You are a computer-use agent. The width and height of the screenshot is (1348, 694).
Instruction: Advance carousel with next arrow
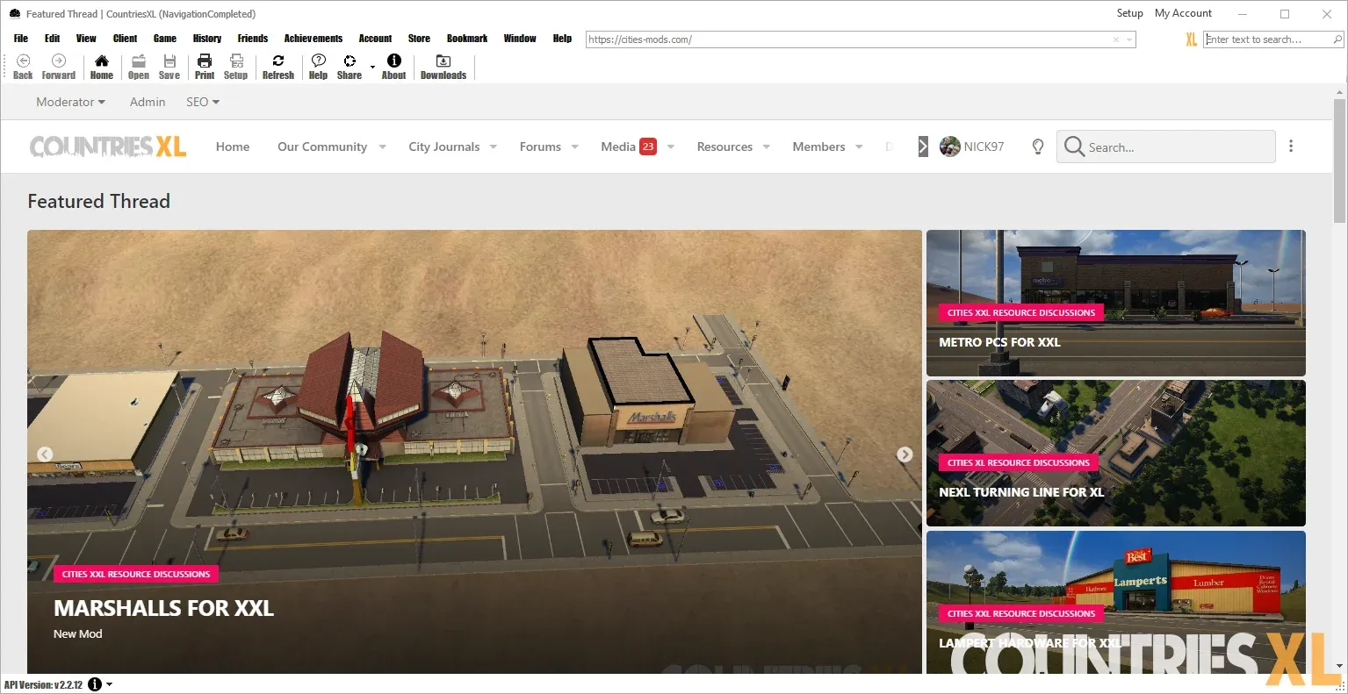coord(905,454)
